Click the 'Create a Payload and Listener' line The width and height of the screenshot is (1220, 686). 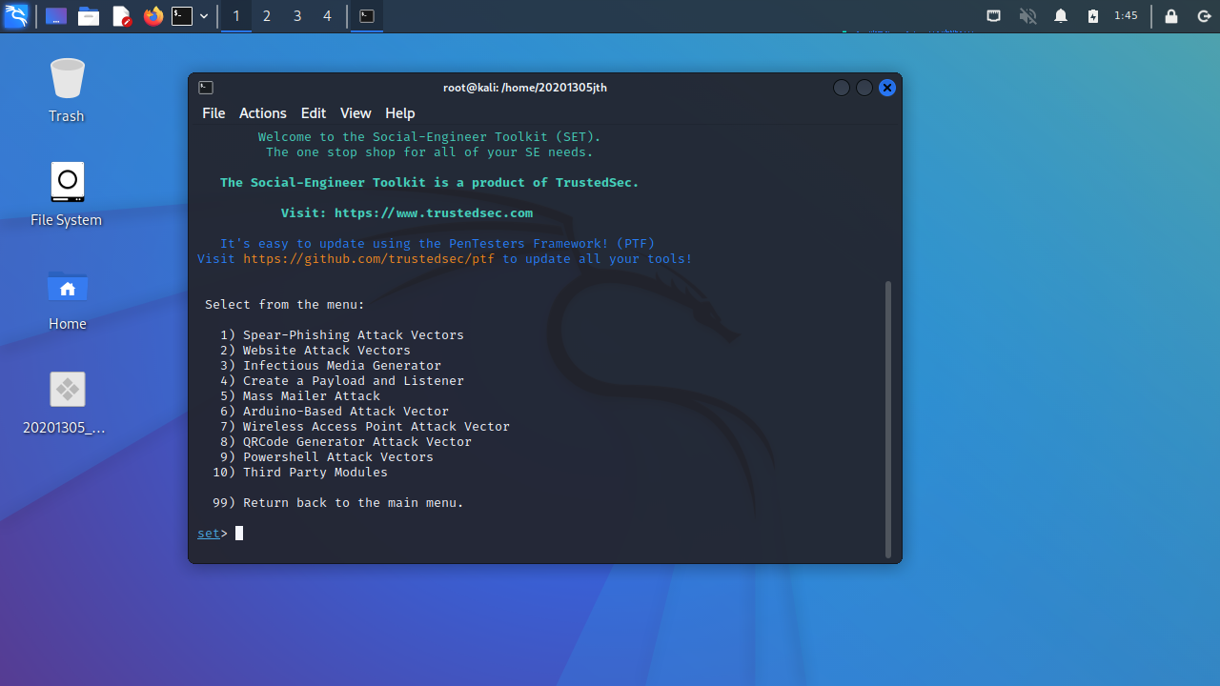click(342, 381)
